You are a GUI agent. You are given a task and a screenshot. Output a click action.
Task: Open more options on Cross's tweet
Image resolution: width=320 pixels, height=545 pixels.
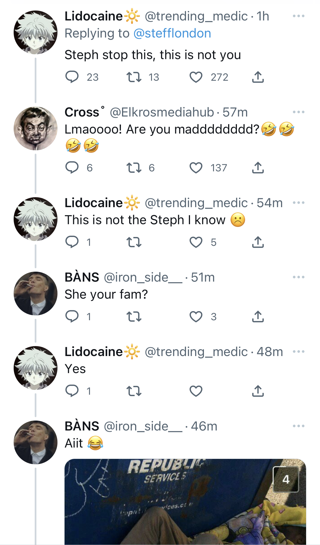click(299, 112)
